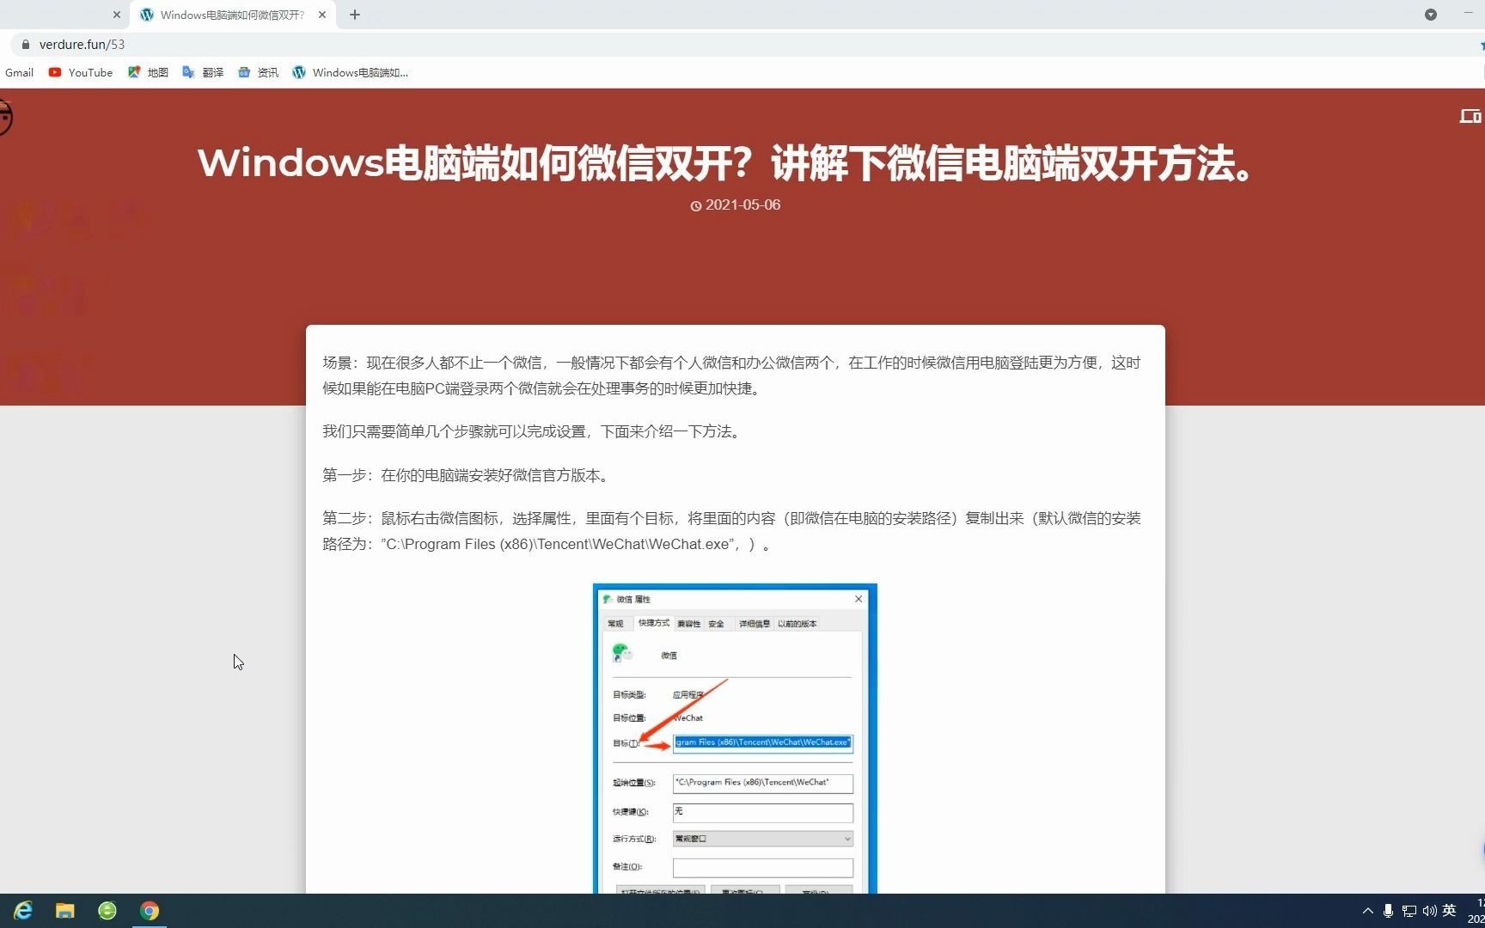The width and height of the screenshot is (1485, 928).
Task: Close the Windows电脑端如何微信双开 tab
Action: [322, 15]
